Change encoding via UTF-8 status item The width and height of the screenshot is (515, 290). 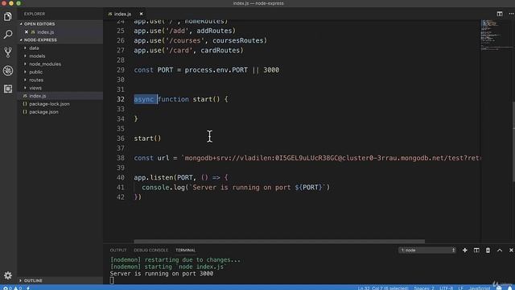(446, 288)
